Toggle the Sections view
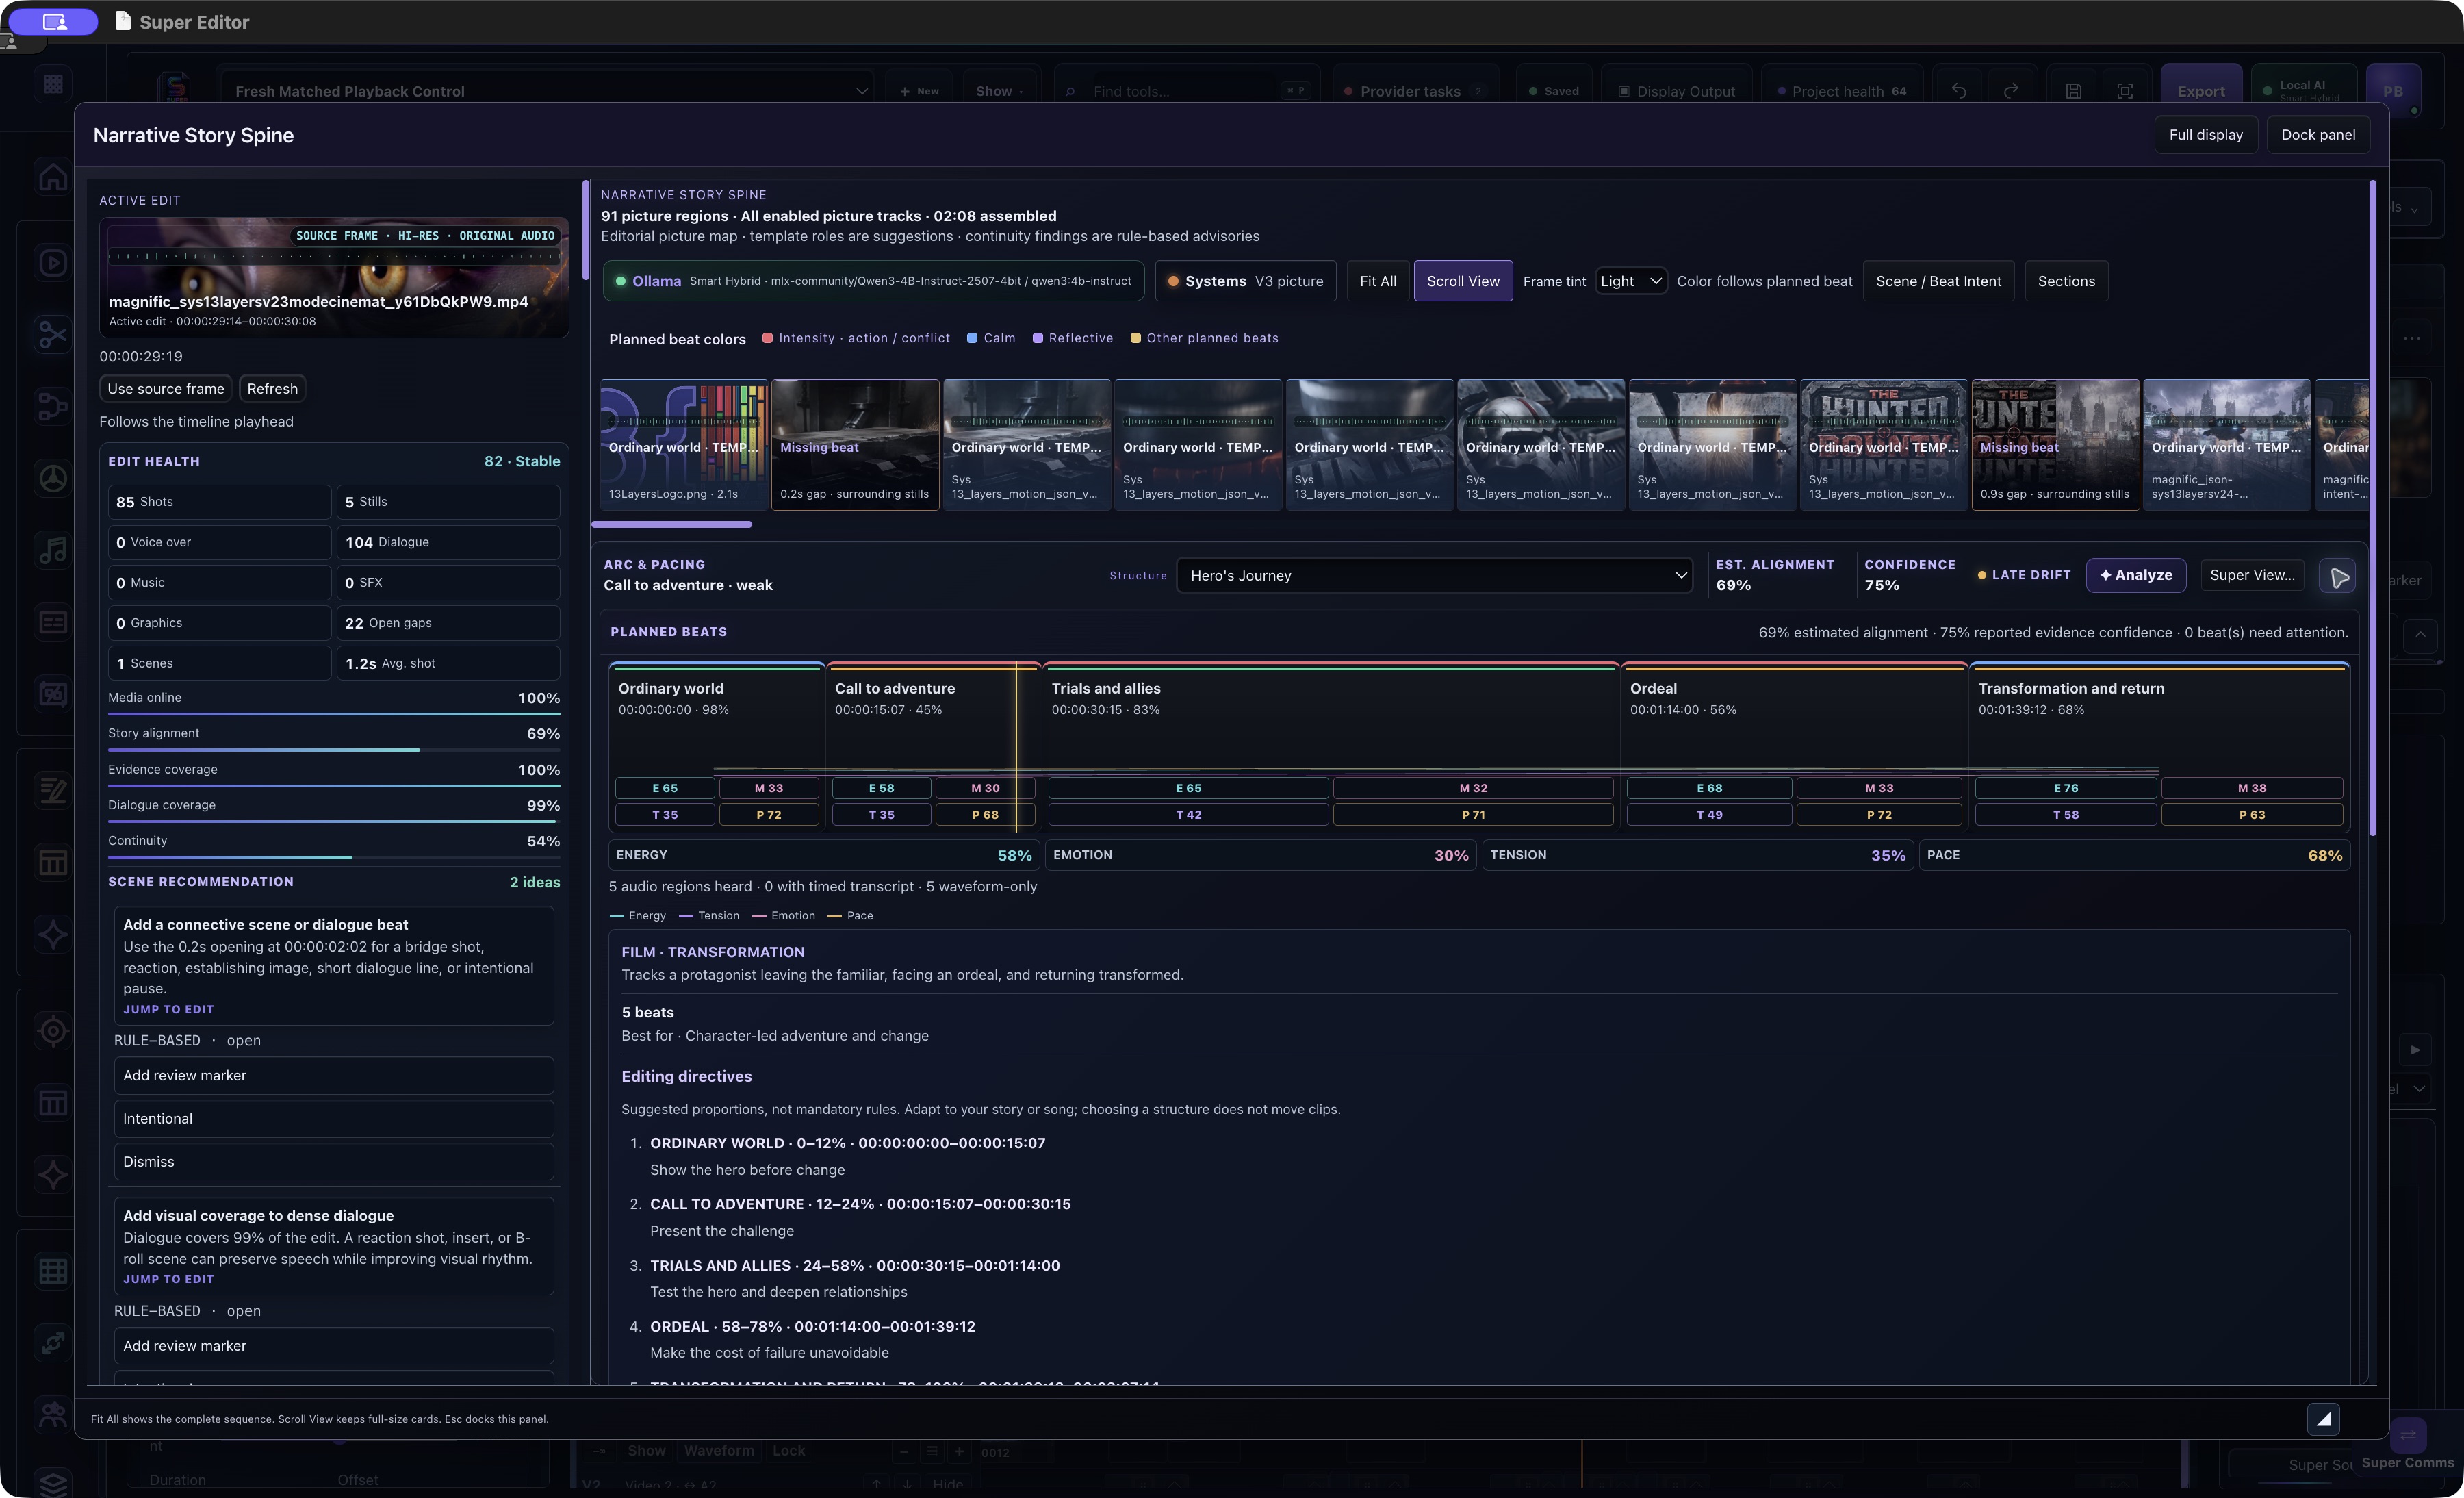This screenshot has width=2464, height=1498. [x=2066, y=281]
